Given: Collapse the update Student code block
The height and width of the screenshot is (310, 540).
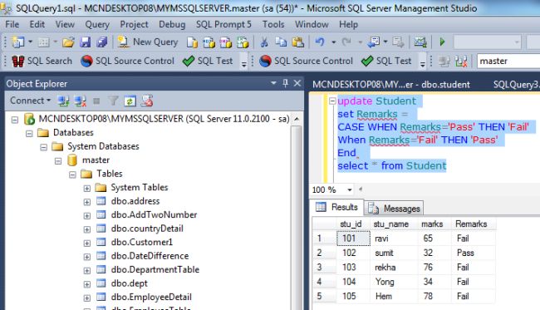Looking at the screenshot, I should (x=332, y=101).
